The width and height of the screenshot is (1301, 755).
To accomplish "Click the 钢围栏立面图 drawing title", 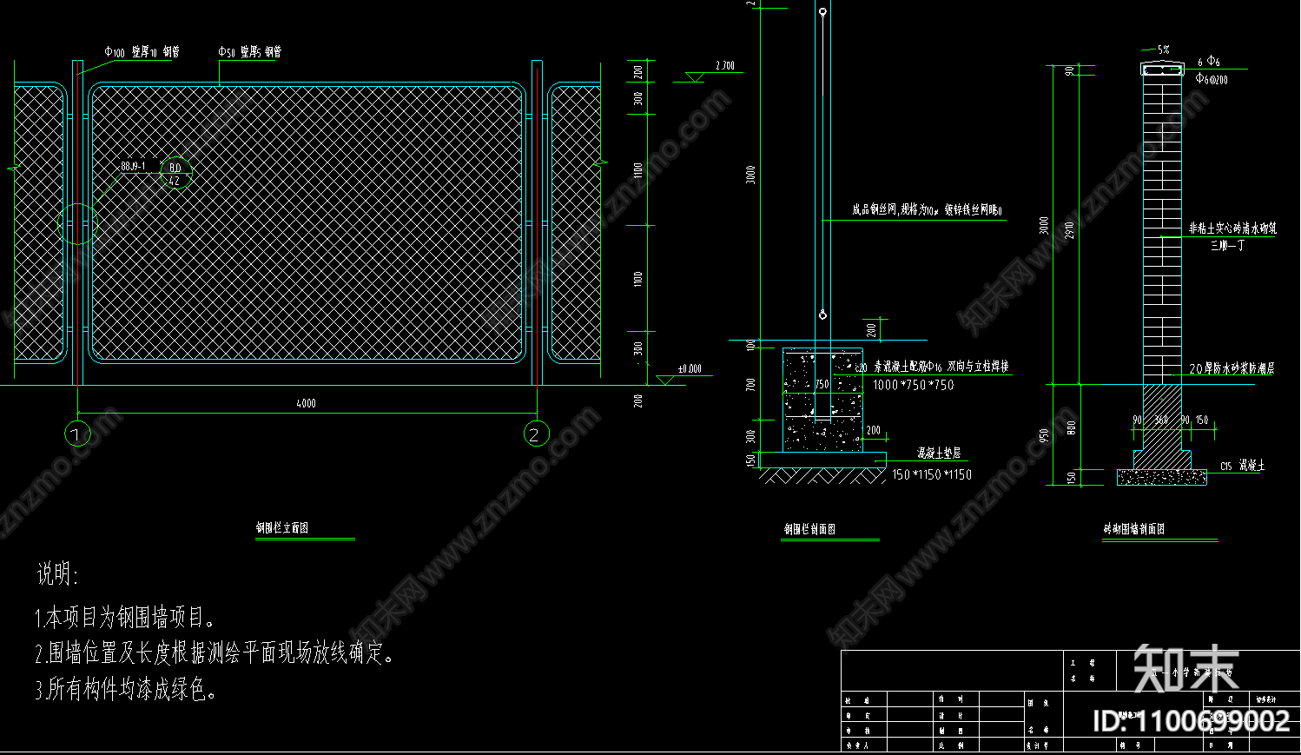I will (282, 528).
